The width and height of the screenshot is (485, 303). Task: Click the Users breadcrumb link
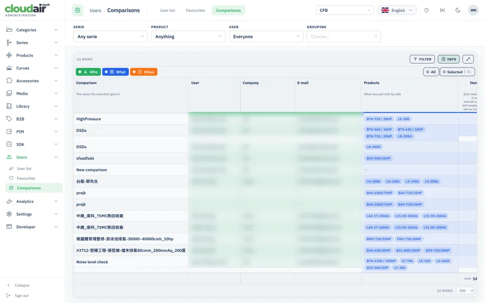point(95,11)
